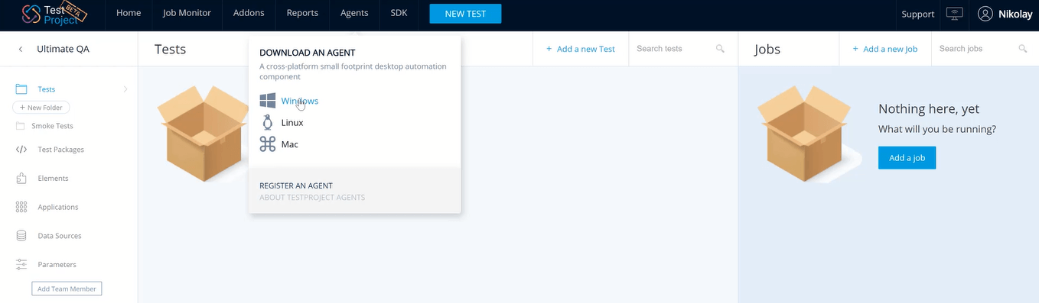
Task: Click the Add Team Member button
Action: tap(67, 288)
